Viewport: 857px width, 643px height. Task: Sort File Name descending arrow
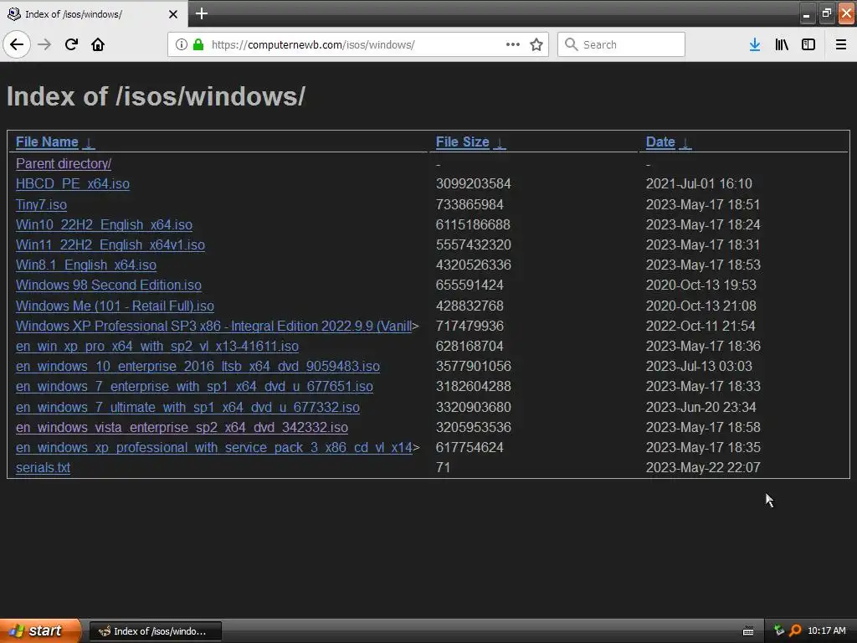coord(89,142)
